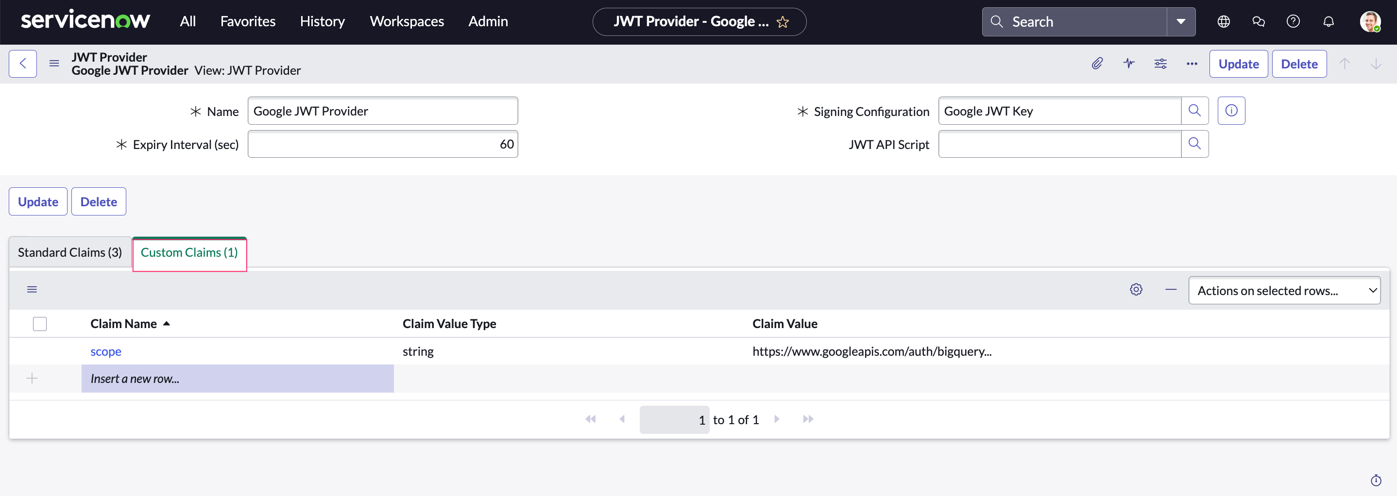Open the activity stream icon

(x=1128, y=64)
